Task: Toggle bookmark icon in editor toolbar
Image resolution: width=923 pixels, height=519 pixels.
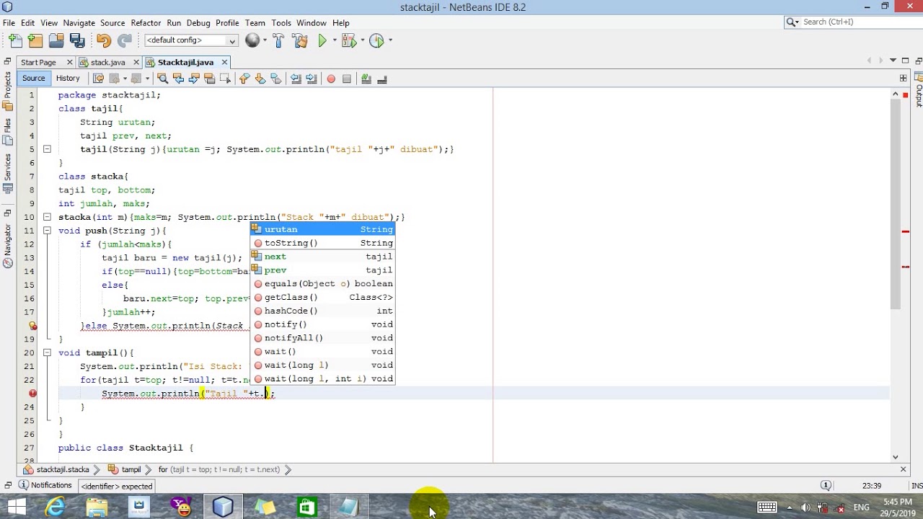Action: pos(275,79)
